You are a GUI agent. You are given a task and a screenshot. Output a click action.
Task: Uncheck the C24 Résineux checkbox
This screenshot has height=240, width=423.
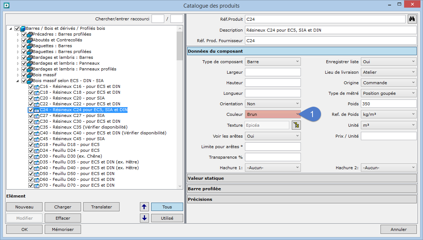[31, 110]
